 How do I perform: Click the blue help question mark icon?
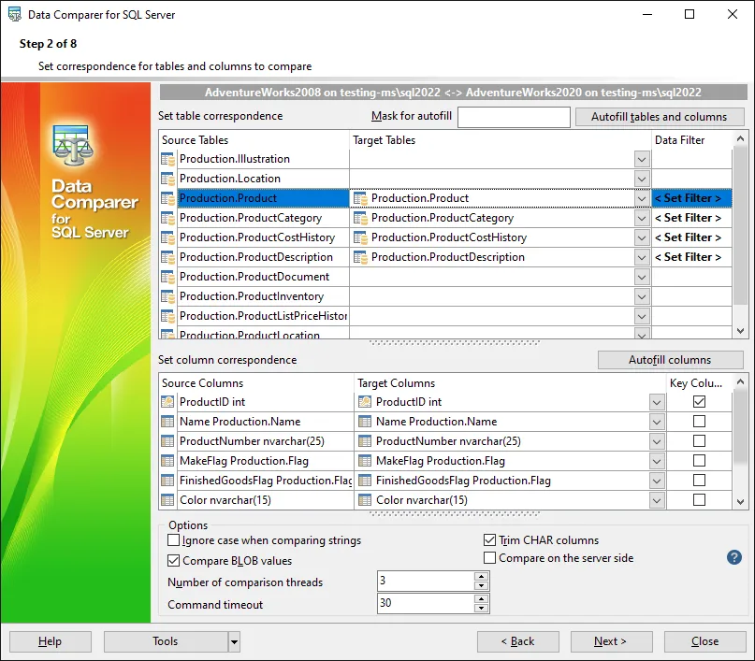(x=734, y=557)
